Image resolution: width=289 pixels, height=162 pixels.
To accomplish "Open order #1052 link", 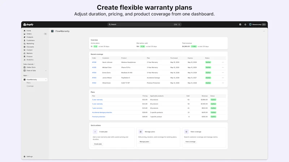I will click(x=94, y=83).
